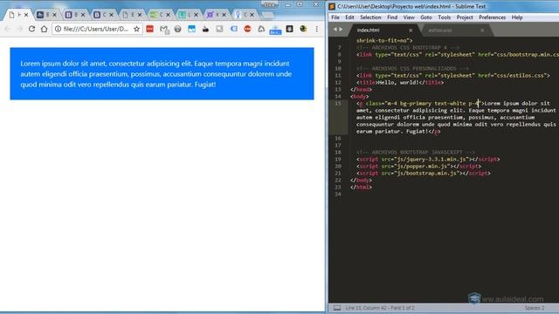Click the Line 15, Column status text
Screen dimensions: 559x314
tap(380, 308)
